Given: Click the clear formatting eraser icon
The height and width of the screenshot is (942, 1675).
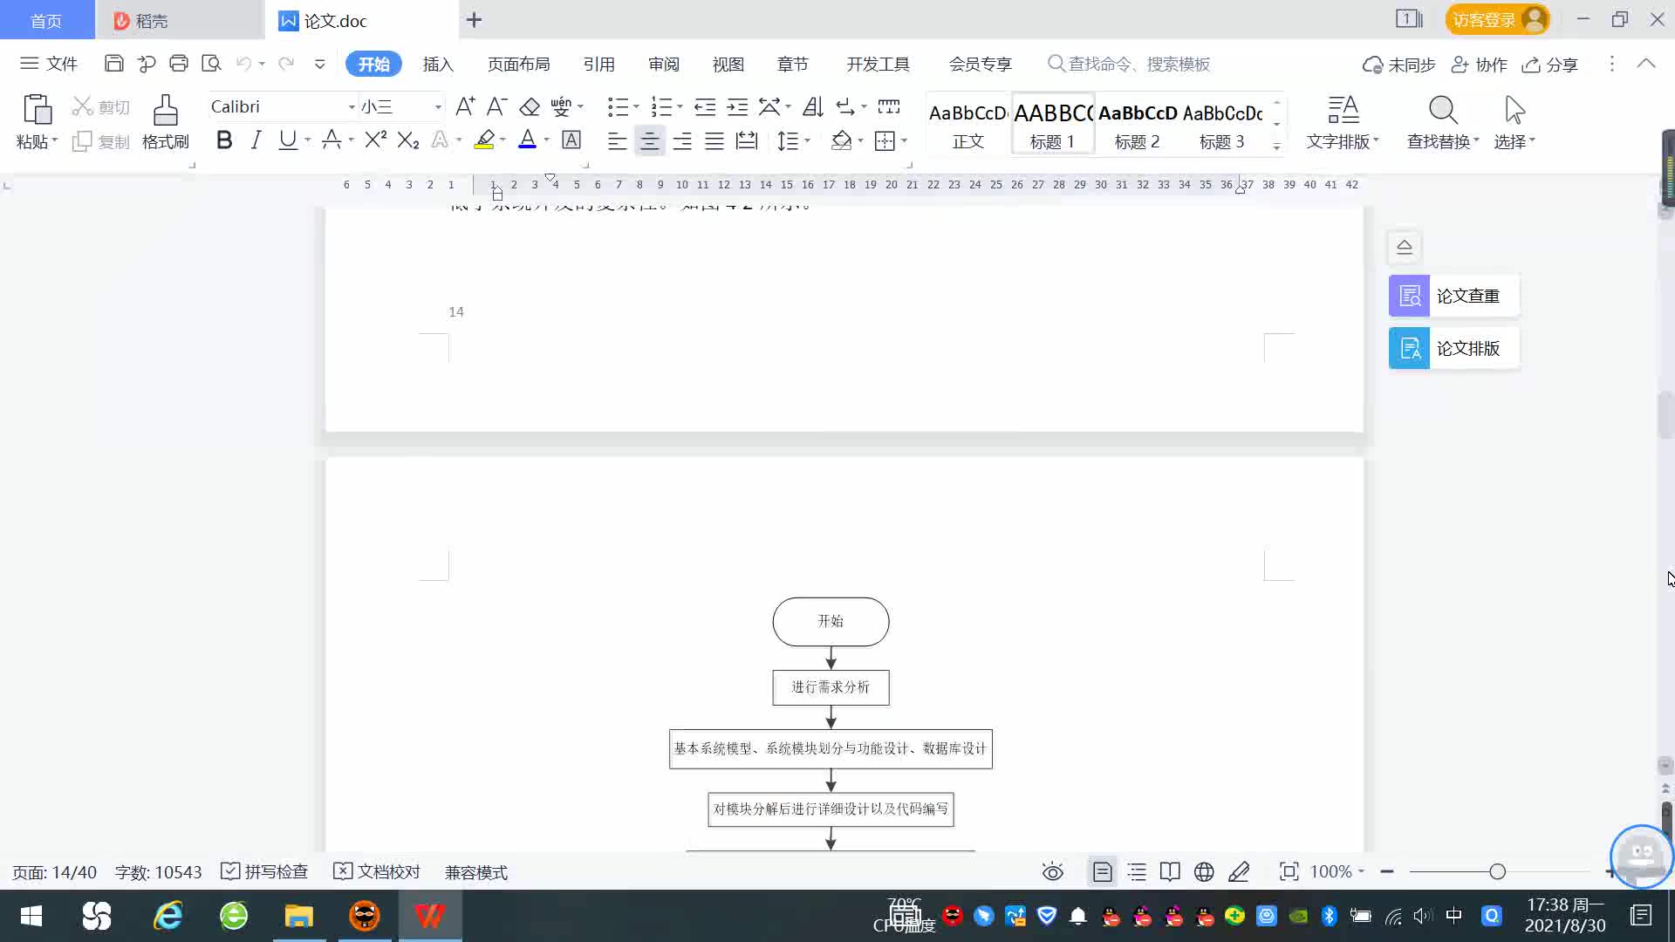Looking at the screenshot, I should tap(530, 106).
